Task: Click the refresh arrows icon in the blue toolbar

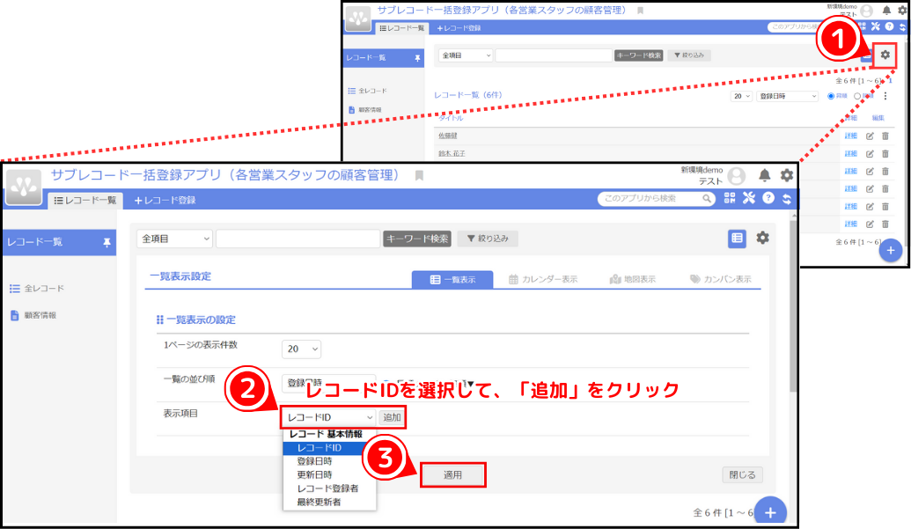Action: (786, 198)
